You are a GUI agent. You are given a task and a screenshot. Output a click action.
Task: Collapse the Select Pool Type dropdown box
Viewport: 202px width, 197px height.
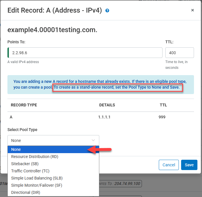click(x=53, y=140)
